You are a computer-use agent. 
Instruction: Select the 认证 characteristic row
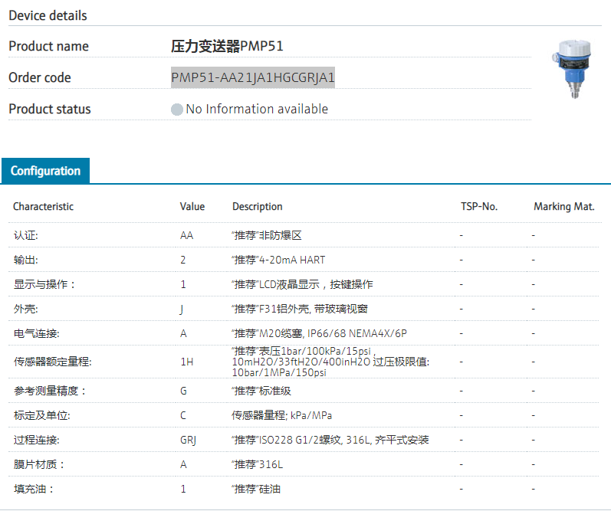(26, 235)
